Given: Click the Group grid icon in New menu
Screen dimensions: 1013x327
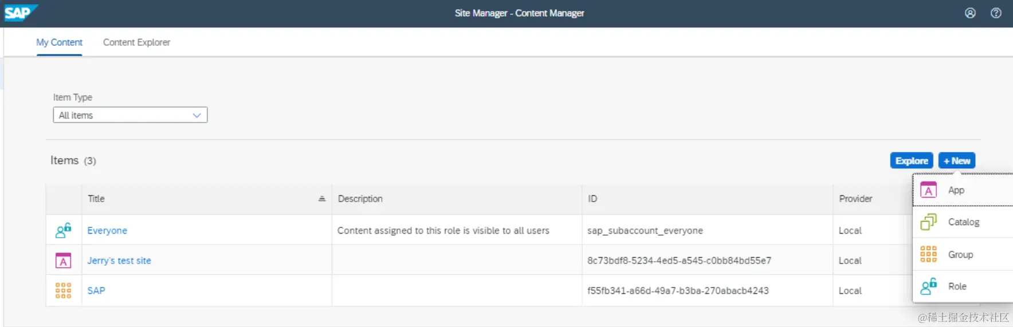Looking at the screenshot, I should pos(928,254).
